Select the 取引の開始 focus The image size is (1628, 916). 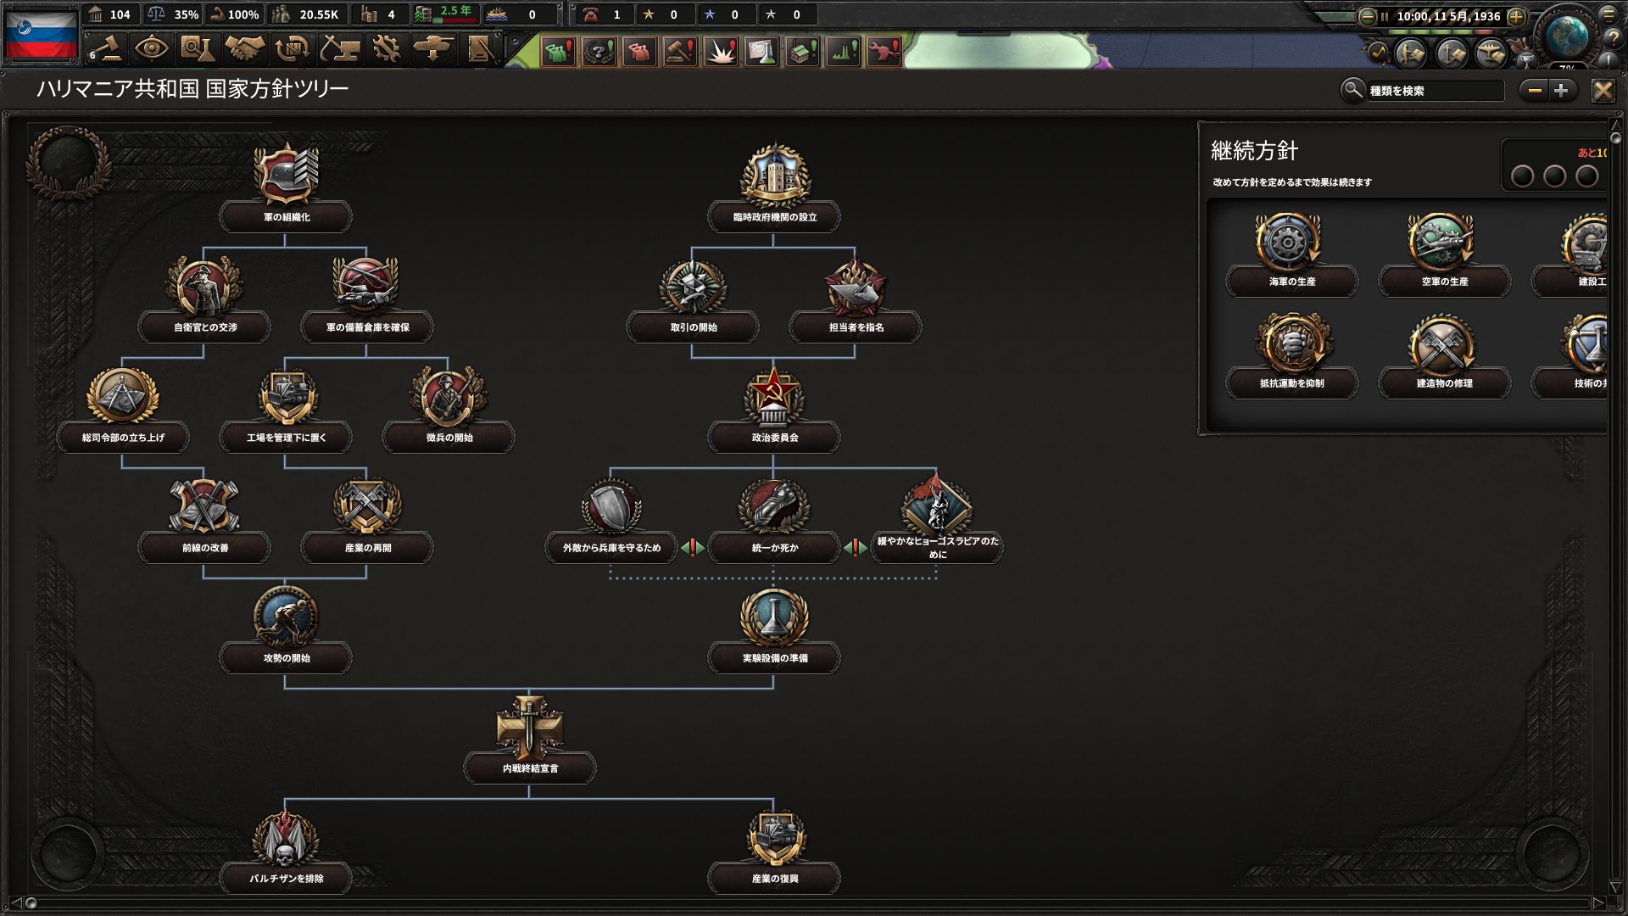[693, 299]
